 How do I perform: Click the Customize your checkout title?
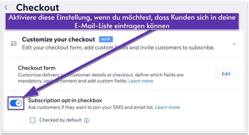tap(58, 40)
